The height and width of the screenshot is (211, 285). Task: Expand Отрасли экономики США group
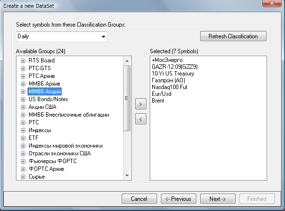click(x=23, y=153)
